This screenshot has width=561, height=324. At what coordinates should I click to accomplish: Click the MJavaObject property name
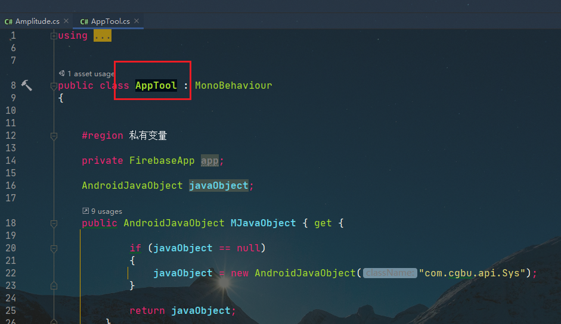(x=263, y=223)
